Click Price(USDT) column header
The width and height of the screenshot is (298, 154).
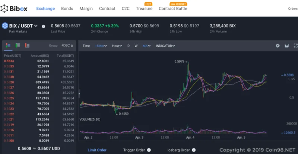(13, 56)
